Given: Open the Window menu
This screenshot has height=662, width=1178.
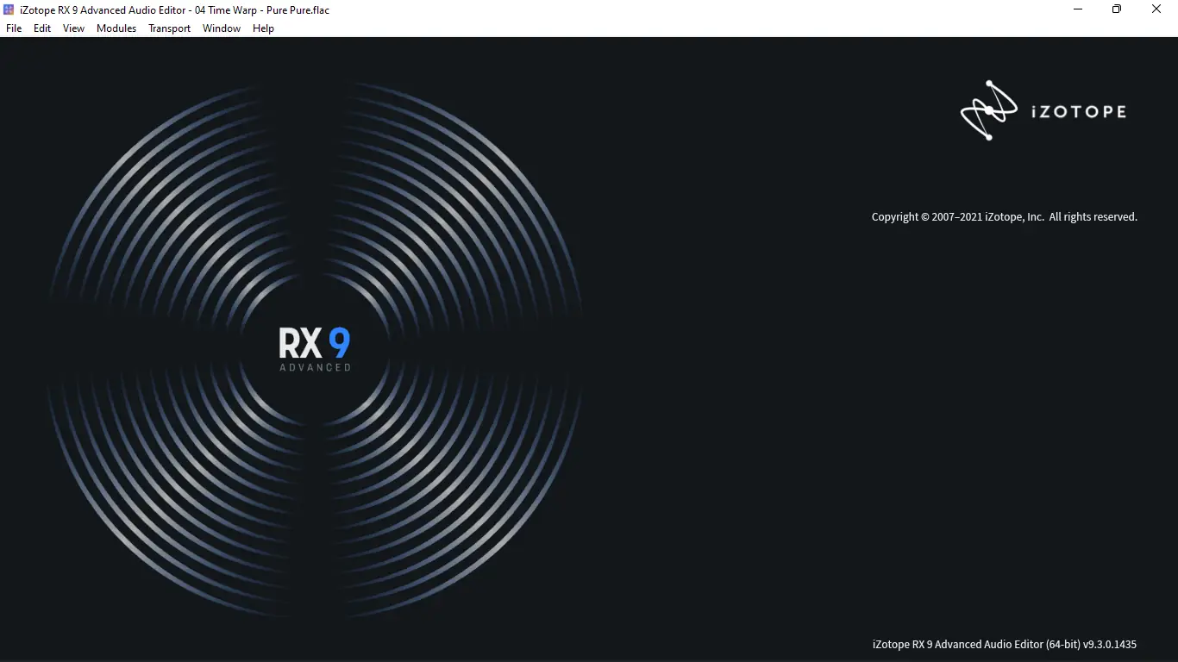Looking at the screenshot, I should click(x=222, y=28).
